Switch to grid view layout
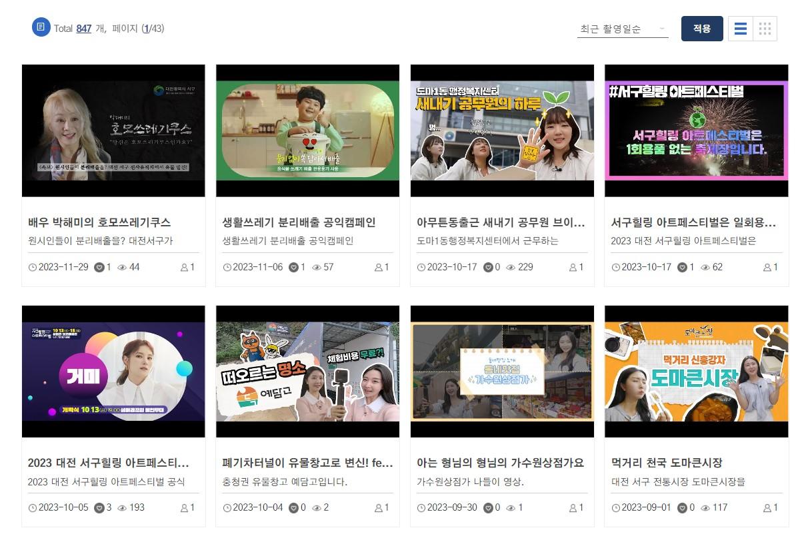812x540 pixels. click(765, 29)
